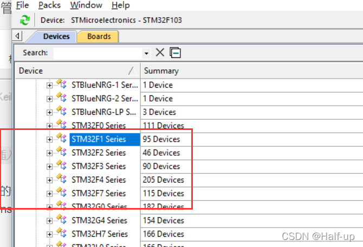Viewport: 363px width, 247px height.
Task: Click the STM32F1 Series device icon
Action: (62, 138)
